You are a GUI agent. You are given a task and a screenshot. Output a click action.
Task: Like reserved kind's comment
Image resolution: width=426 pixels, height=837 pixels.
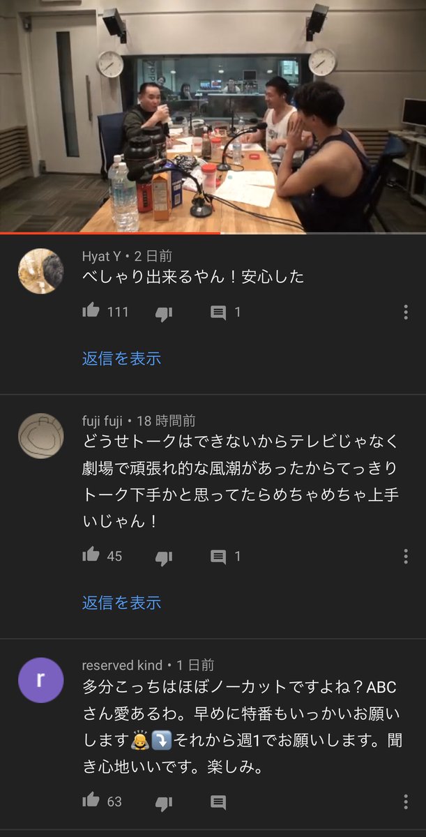91,800
